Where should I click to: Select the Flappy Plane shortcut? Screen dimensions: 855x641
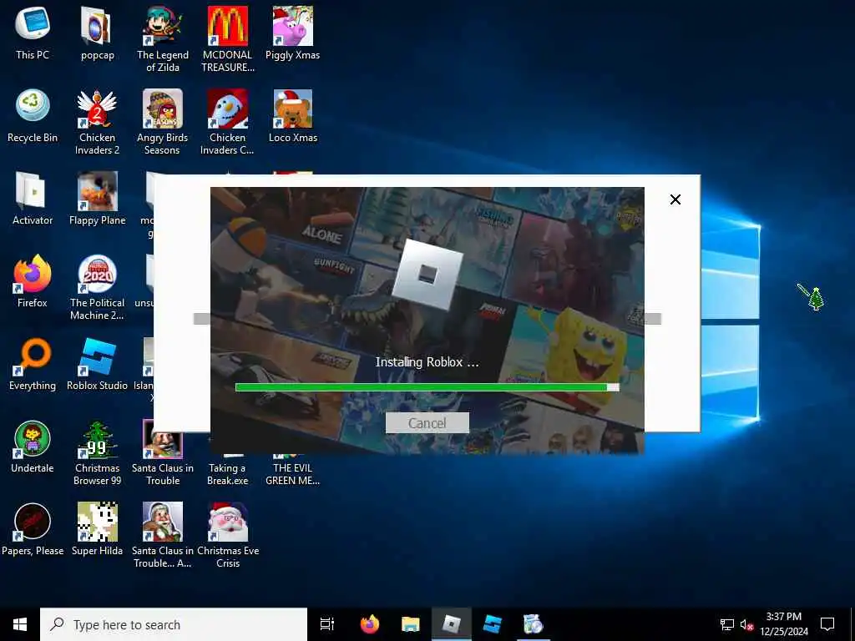tap(97, 199)
